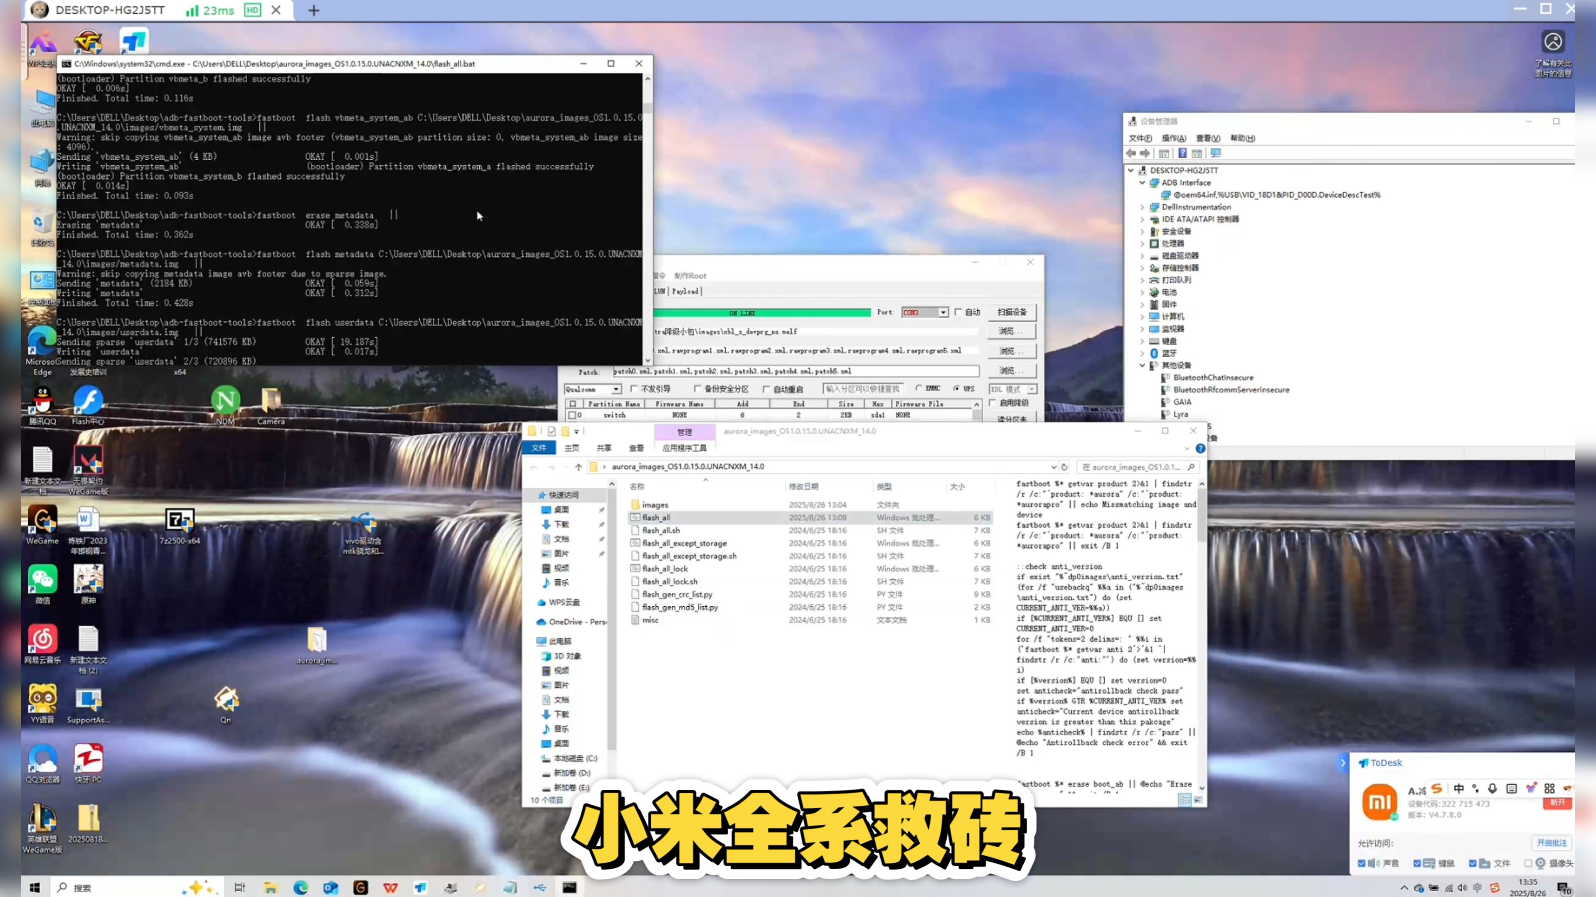Viewport: 1596px width, 897px height.
Task: Open the 操作(A) menu in Device Manager
Action: 1173,138
